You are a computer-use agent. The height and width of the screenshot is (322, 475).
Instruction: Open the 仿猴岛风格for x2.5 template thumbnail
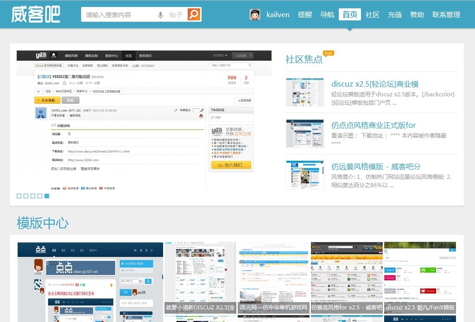pyautogui.click(x=347, y=277)
